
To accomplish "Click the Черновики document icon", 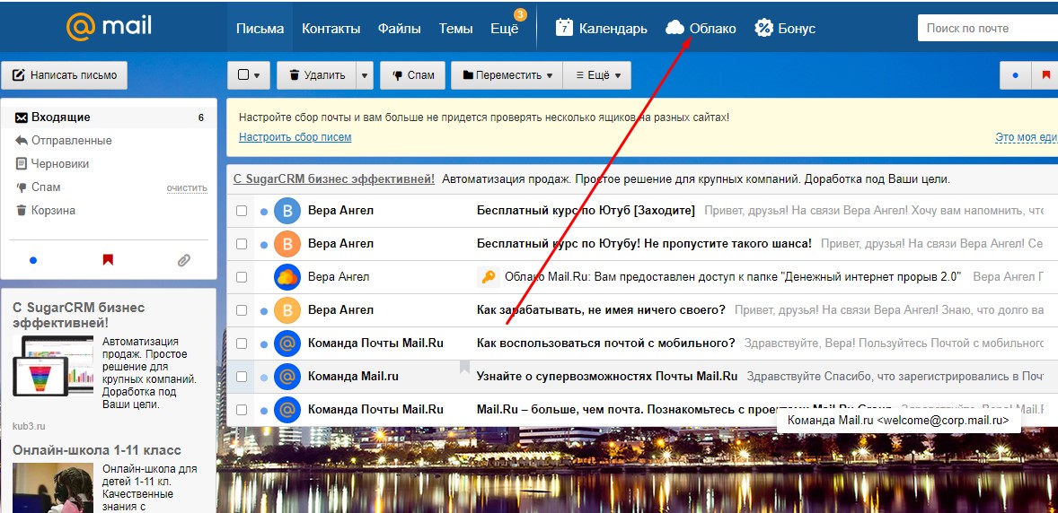I will coord(22,164).
